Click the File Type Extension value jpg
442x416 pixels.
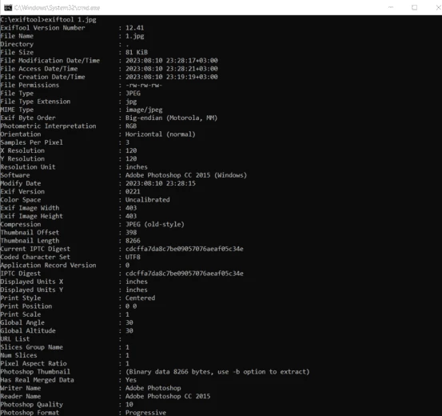tap(131, 102)
